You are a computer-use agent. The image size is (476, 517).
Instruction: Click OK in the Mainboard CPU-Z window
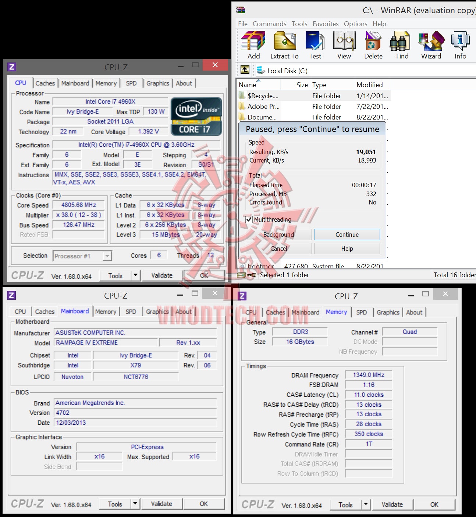(x=203, y=504)
